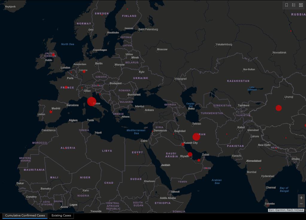The height and width of the screenshot is (220, 306).
Task: Click the large red circle near Rome
Action: tap(92, 101)
